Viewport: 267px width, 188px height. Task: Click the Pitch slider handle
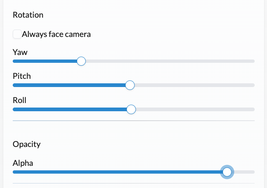coord(130,85)
